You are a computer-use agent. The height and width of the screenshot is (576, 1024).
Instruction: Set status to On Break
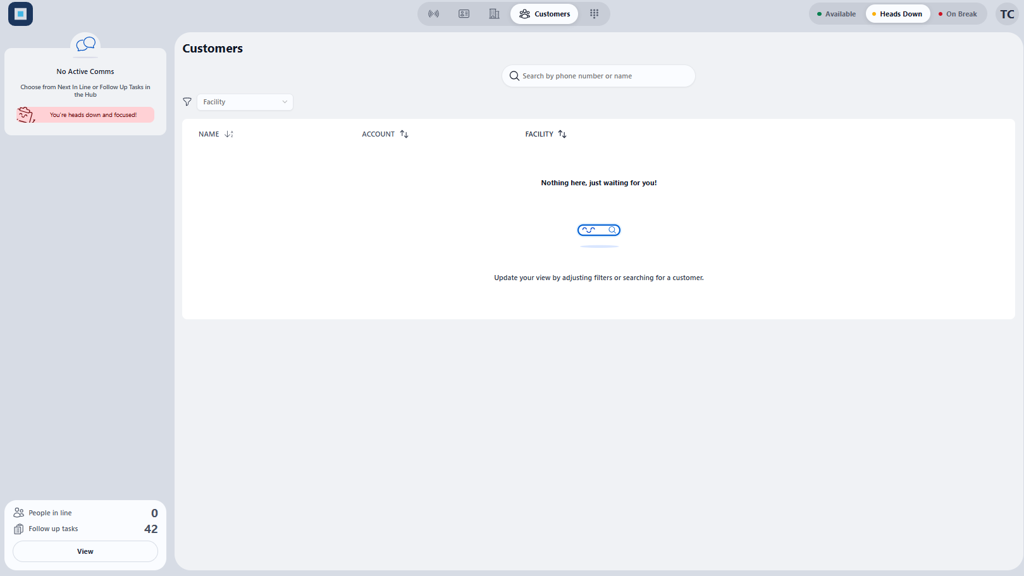click(958, 14)
